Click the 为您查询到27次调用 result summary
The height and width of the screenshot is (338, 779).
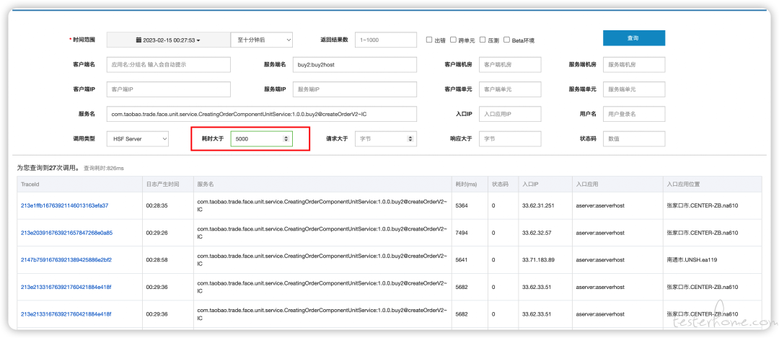[48, 168]
